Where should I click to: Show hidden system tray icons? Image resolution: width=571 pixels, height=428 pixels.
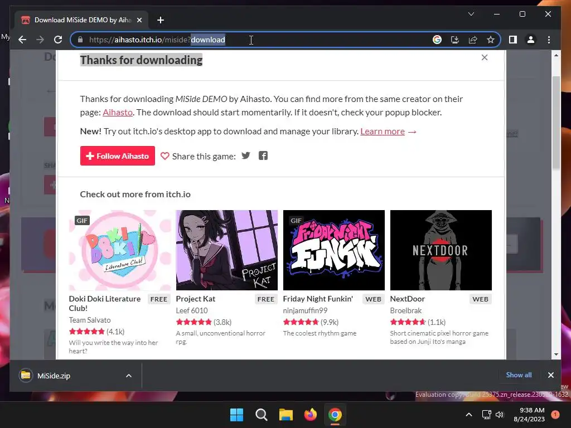469,415
